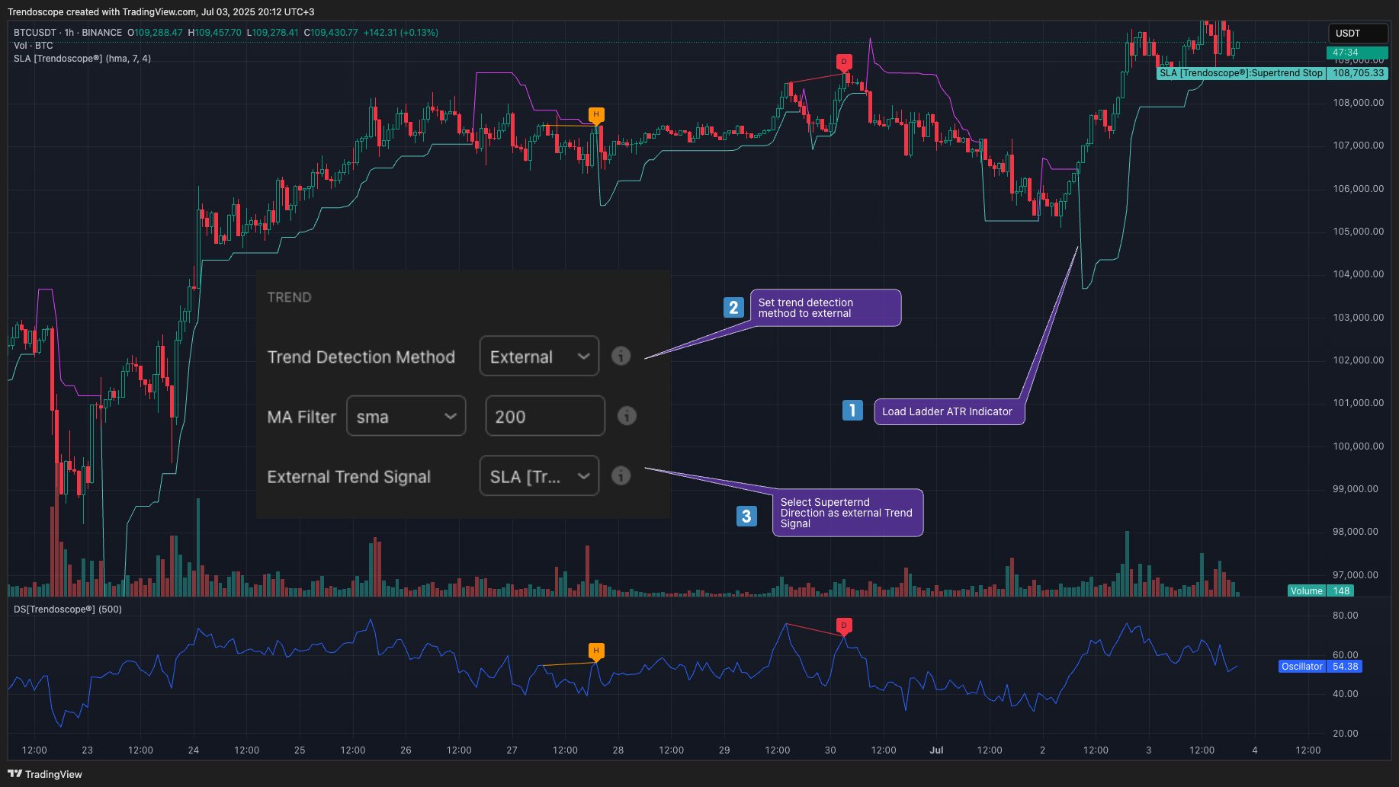
Task: Click the orange H marker on price chart
Action: pos(596,115)
